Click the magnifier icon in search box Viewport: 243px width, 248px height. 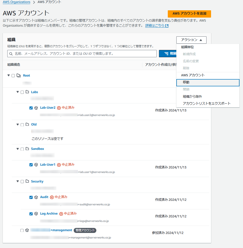[x=11, y=54]
